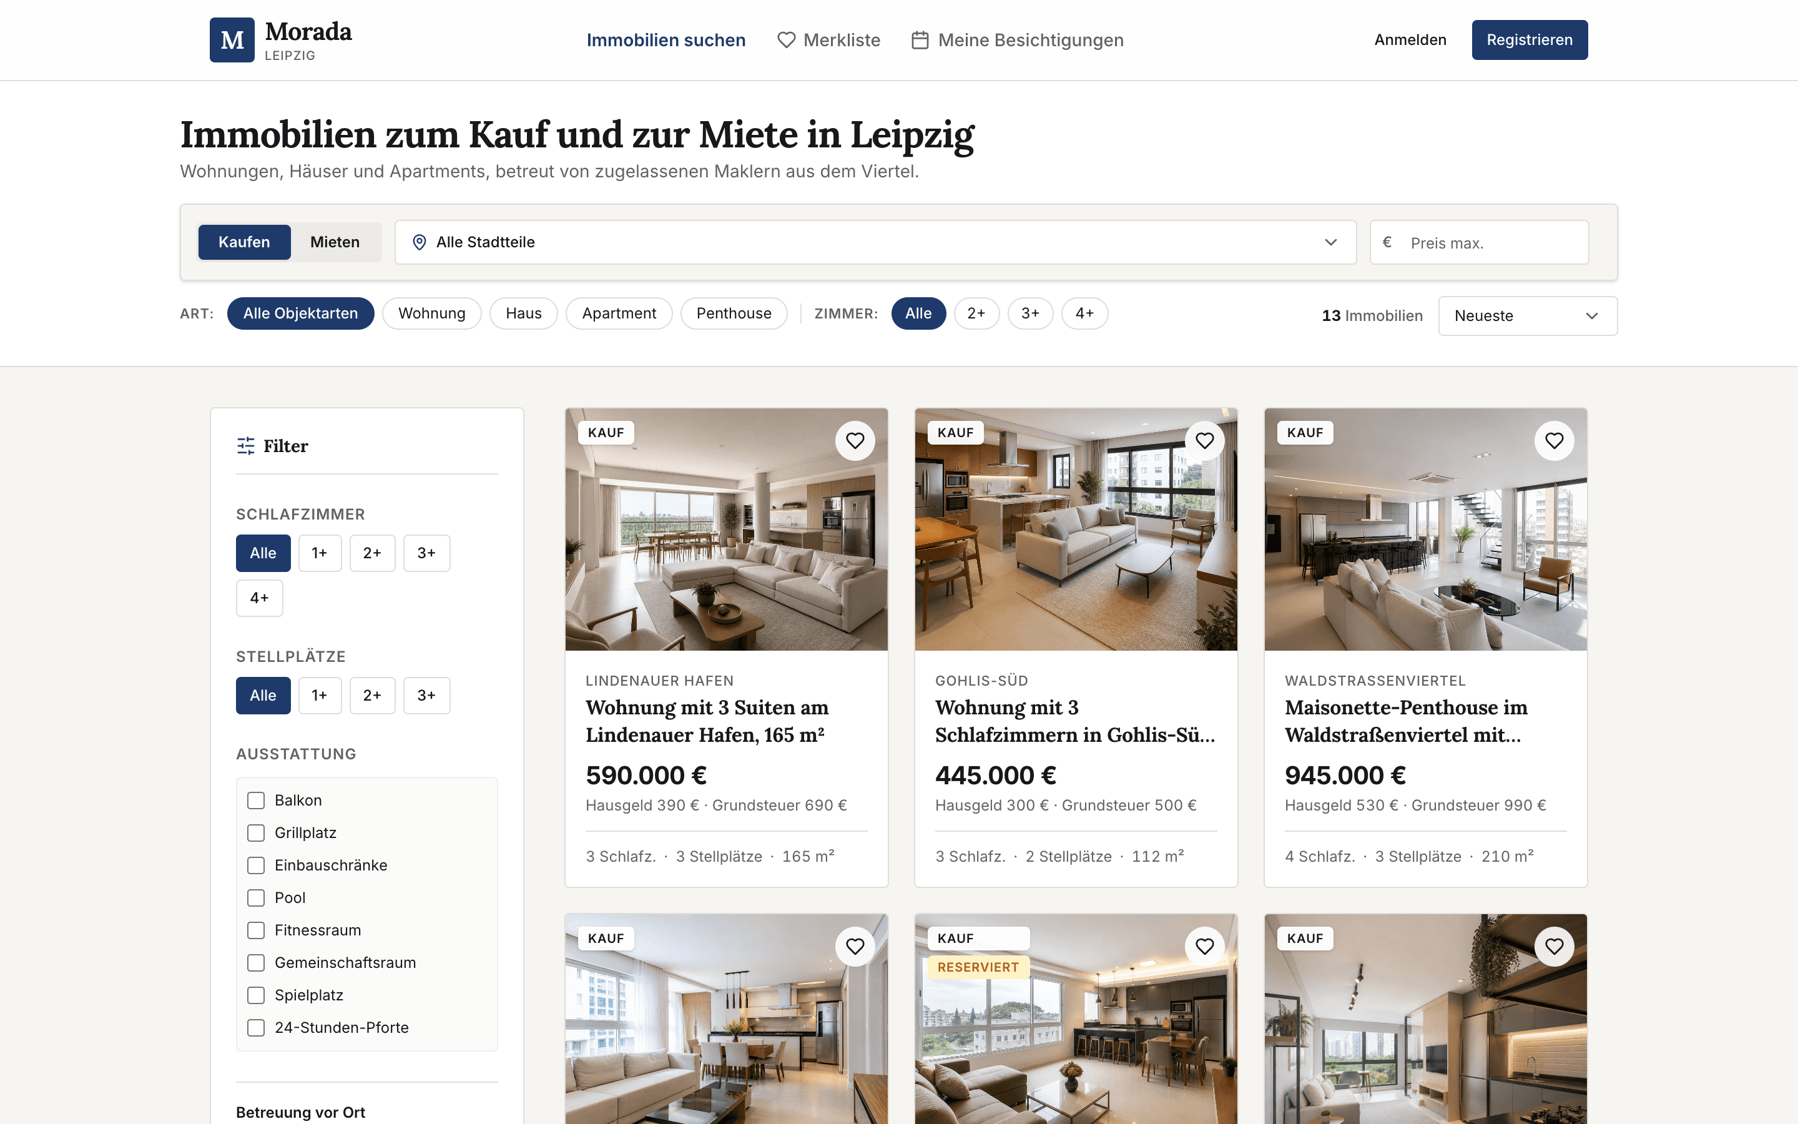Tick the Einbauschränke checkbox
Image resolution: width=1798 pixels, height=1124 pixels.
(255, 865)
